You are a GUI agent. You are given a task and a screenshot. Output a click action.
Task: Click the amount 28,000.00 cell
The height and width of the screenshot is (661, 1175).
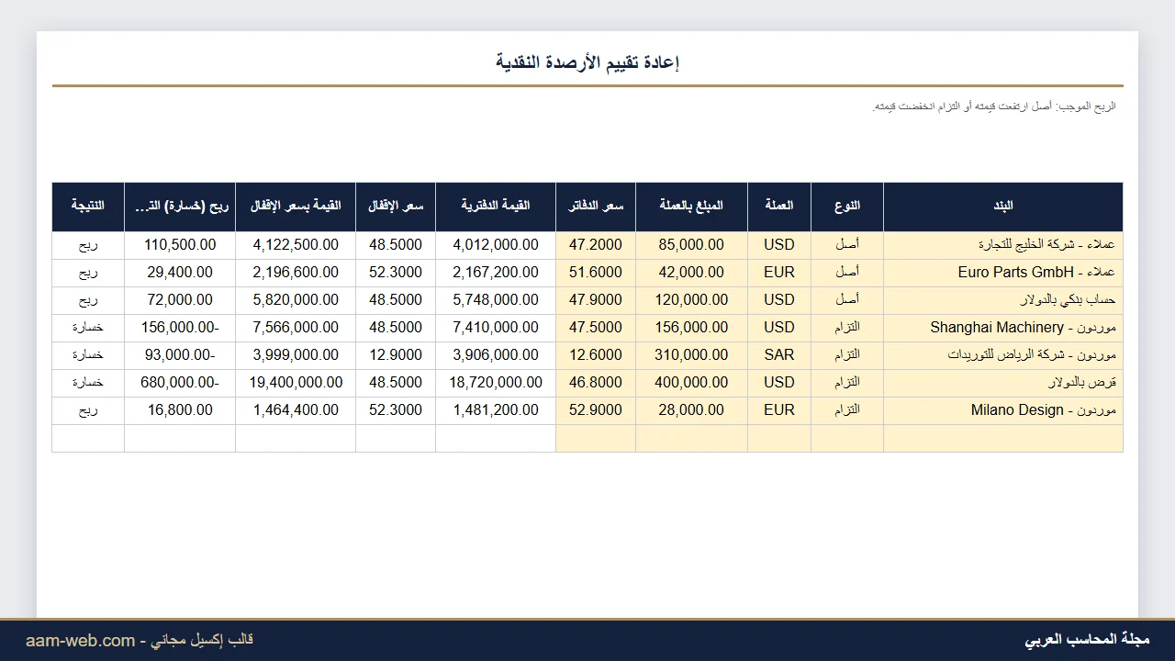[692, 410]
